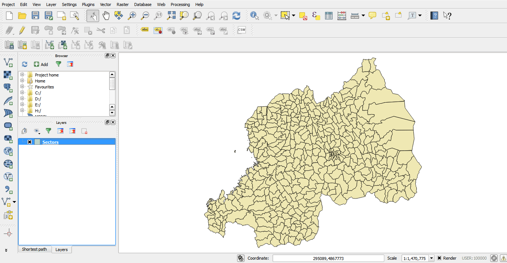Float the Browser panel with undock button
This screenshot has height=263, width=507.
[107, 56]
